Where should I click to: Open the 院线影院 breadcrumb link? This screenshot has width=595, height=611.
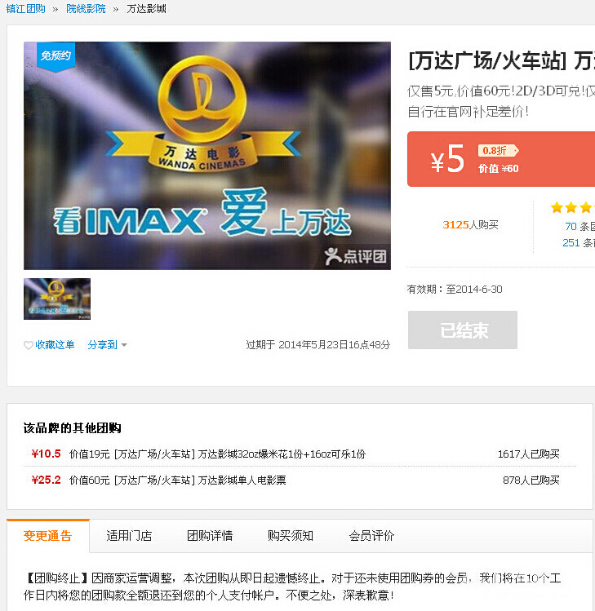click(86, 9)
